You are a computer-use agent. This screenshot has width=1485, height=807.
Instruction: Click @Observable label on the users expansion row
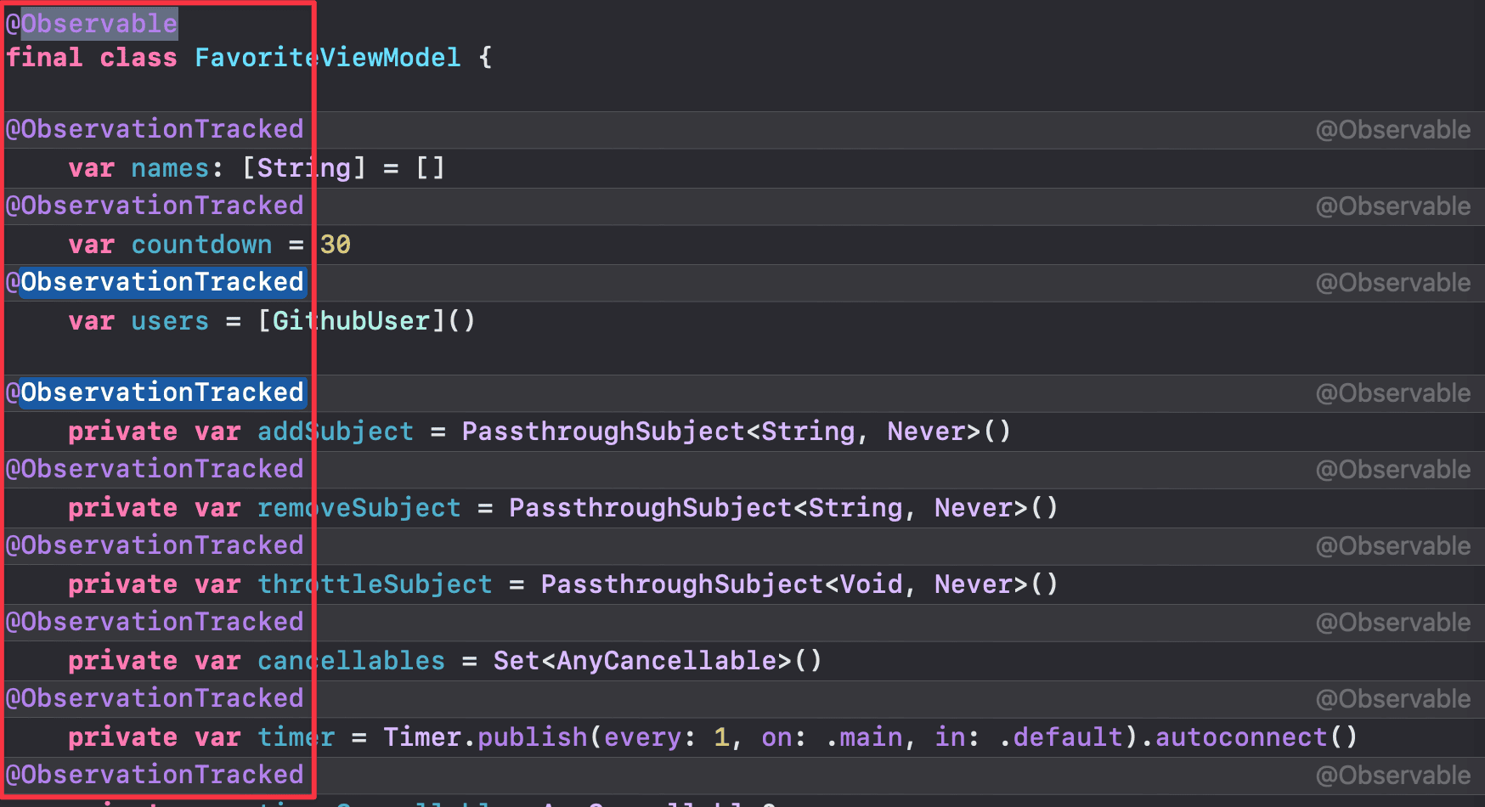pyautogui.click(x=1393, y=283)
